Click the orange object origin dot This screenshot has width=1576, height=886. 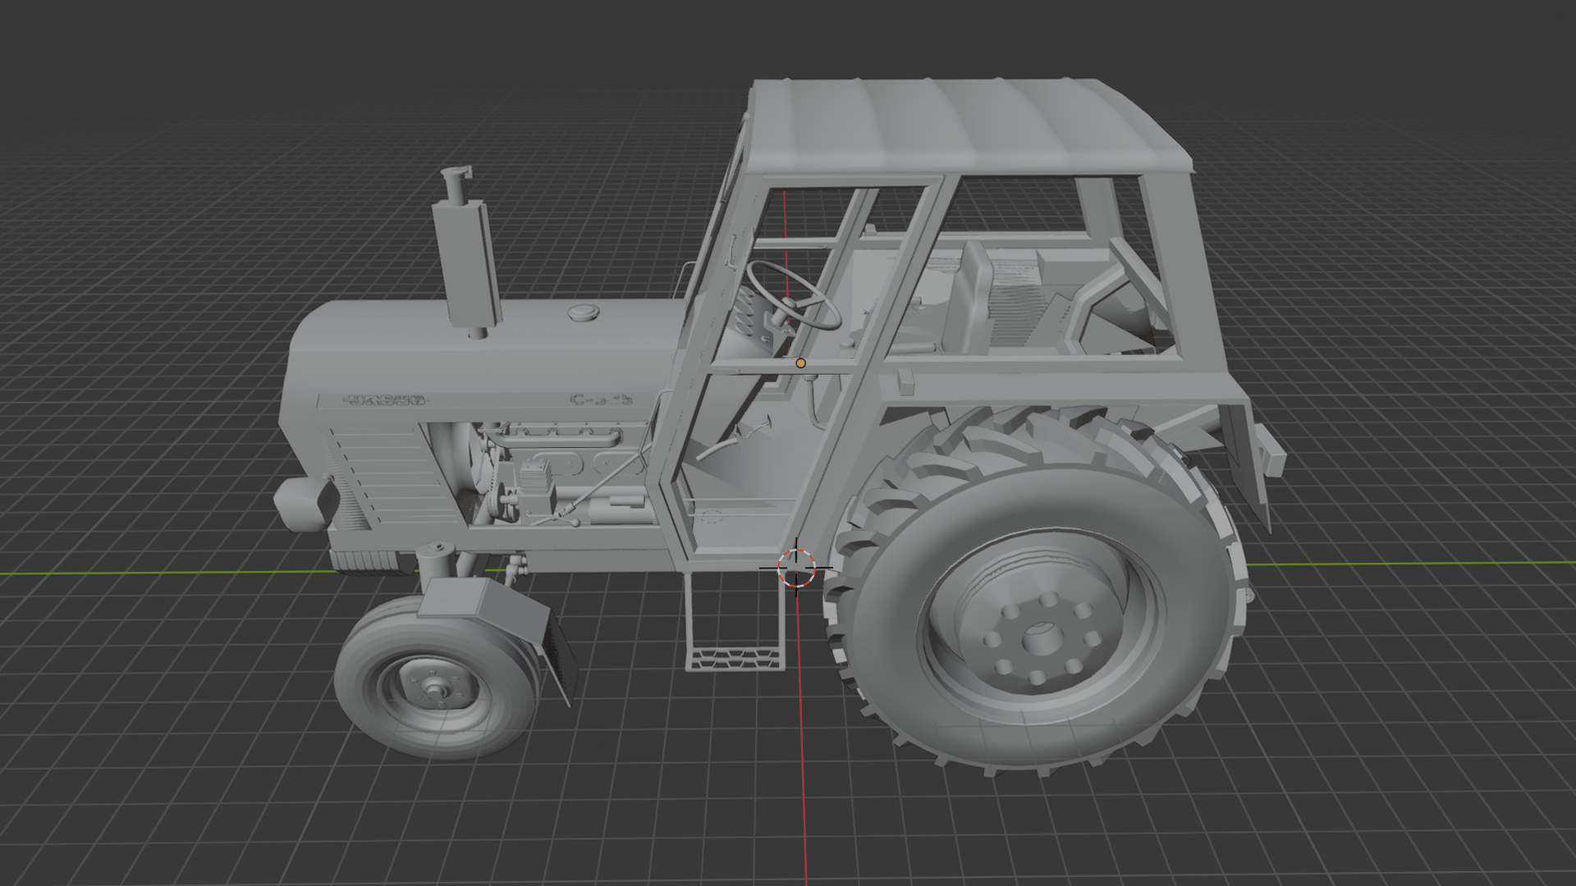(801, 363)
